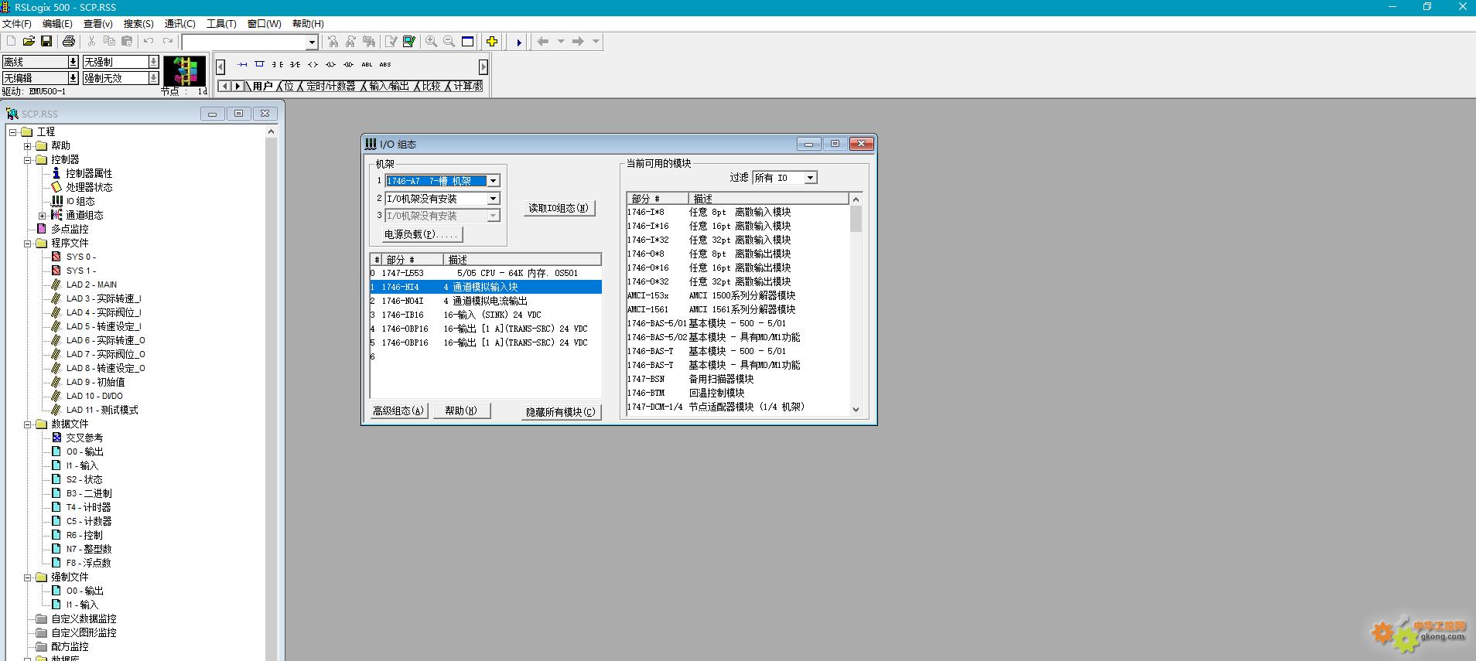Open rack 1 1746-A7 dropdown
The width and height of the screenshot is (1476, 661).
[493, 181]
